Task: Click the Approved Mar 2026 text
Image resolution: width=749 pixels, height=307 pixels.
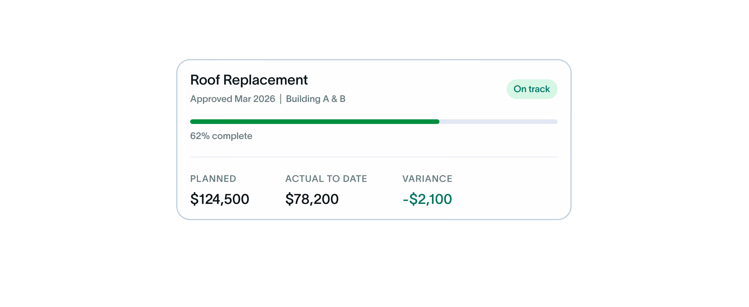Action: coord(232,99)
